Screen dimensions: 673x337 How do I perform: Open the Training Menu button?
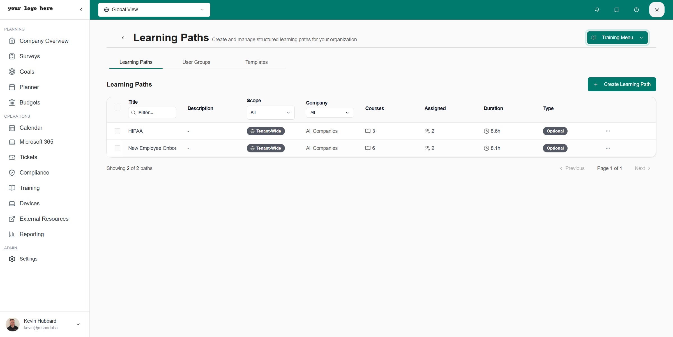tap(617, 38)
